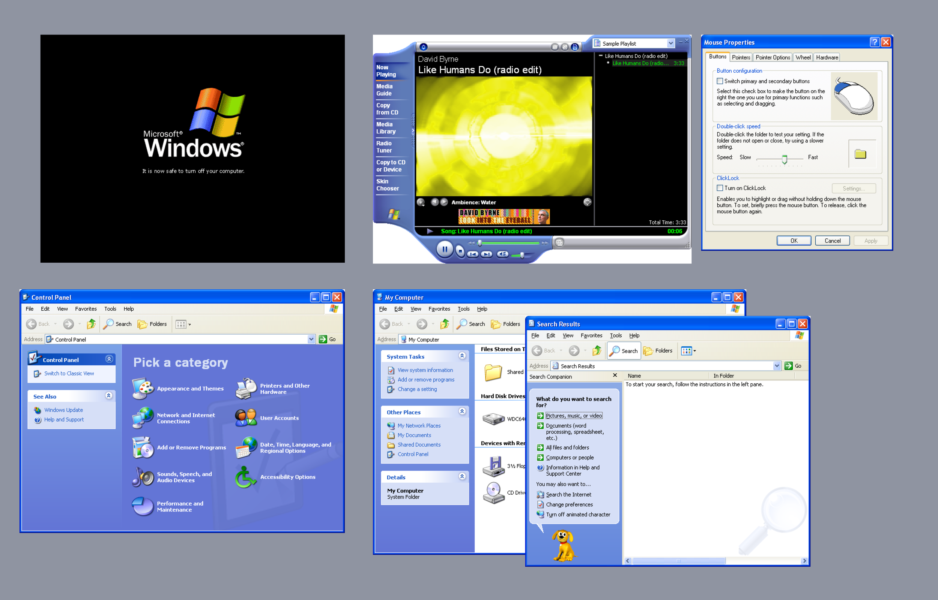Click Cancel in Mouse Properties
Image resolution: width=938 pixels, height=600 pixels.
pos(832,241)
